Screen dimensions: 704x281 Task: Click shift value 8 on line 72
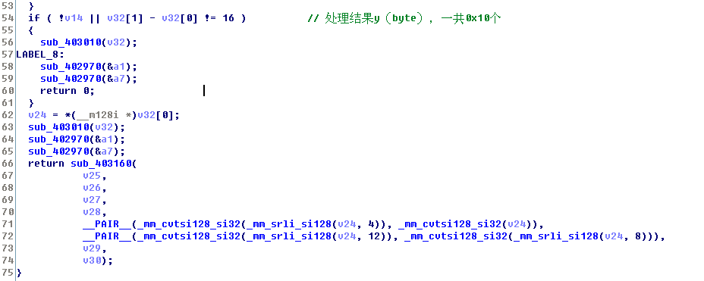point(638,236)
